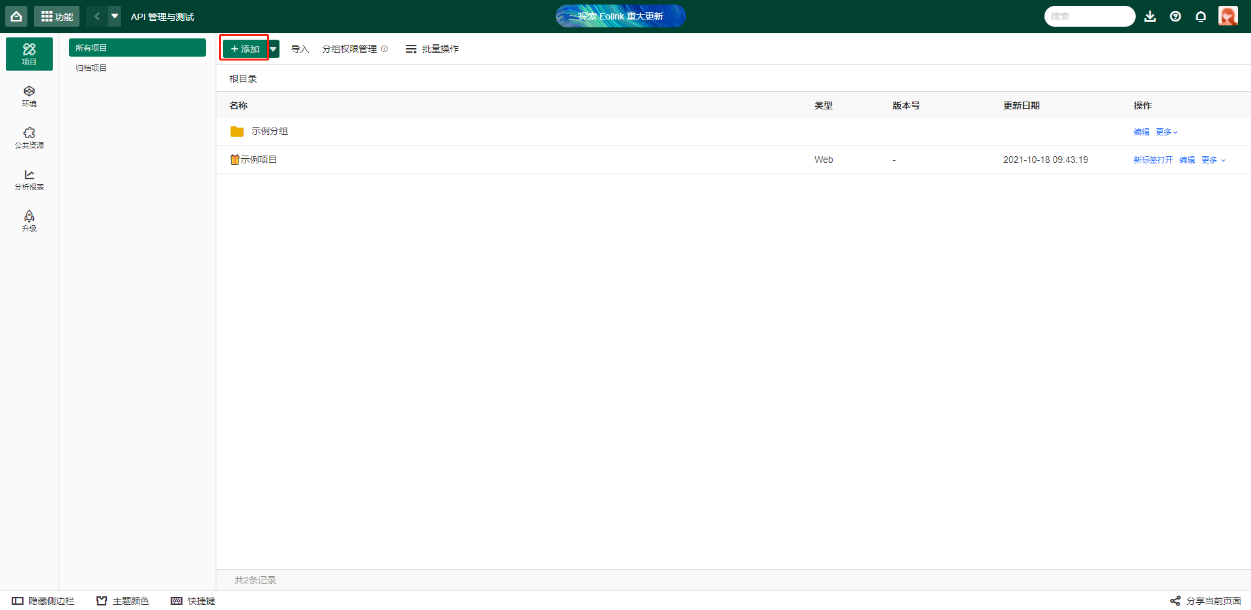Open 环境 in the sidebar

click(x=29, y=96)
